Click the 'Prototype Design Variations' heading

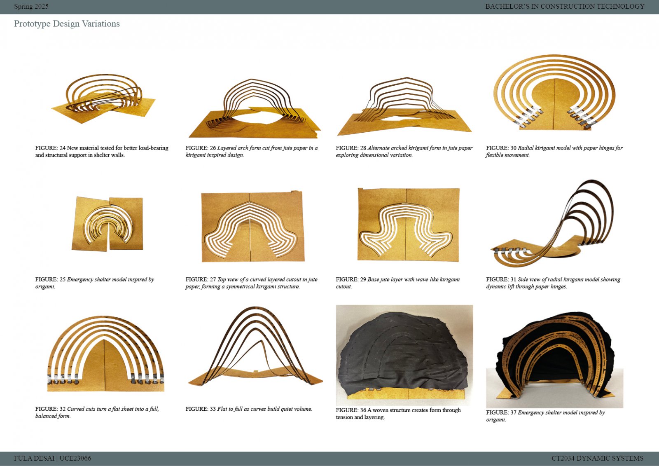[67, 24]
